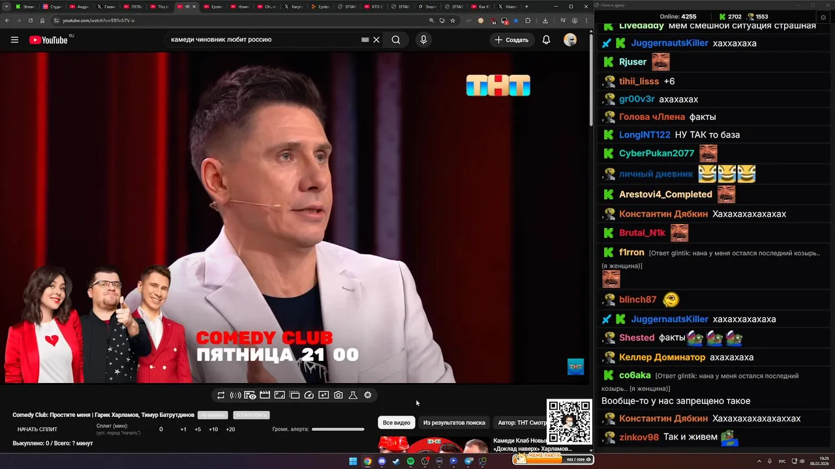Go to YouTube home via the logo
The width and height of the screenshot is (835, 469).
tap(48, 40)
